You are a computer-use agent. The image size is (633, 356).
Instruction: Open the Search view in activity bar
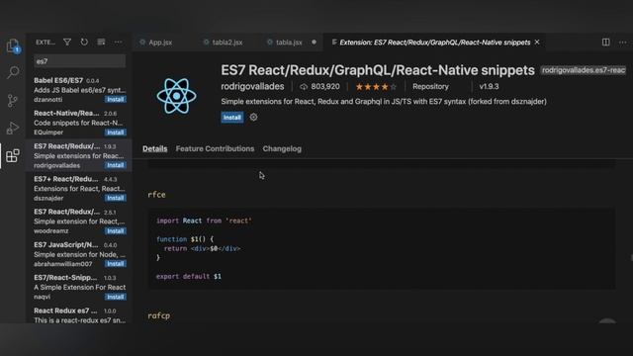13,72
